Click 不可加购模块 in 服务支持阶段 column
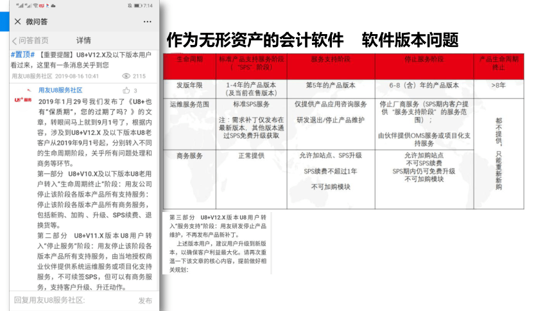The height and width of the screenshot is (311, 552). (x=331, y=187)
